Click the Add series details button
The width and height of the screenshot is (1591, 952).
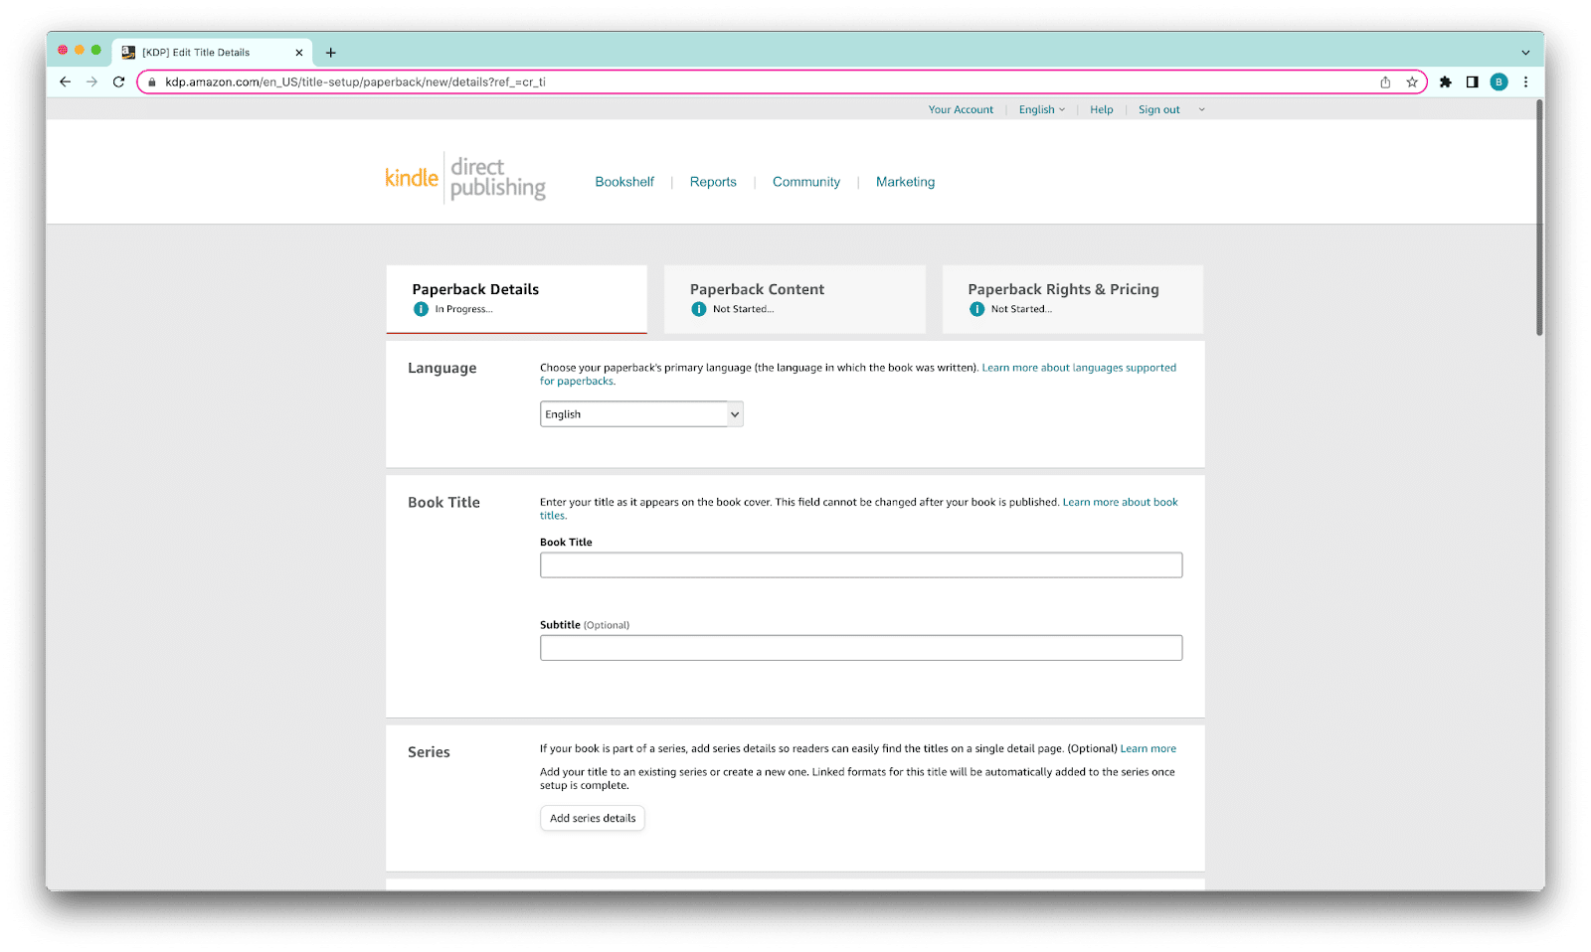click(593, 818)
